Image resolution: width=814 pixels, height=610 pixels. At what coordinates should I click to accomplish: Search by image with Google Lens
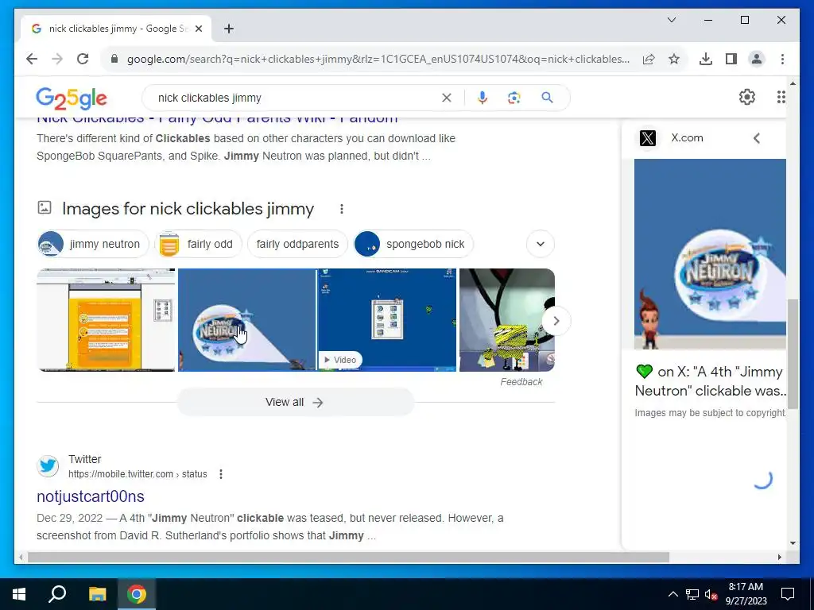coord(514,98)
